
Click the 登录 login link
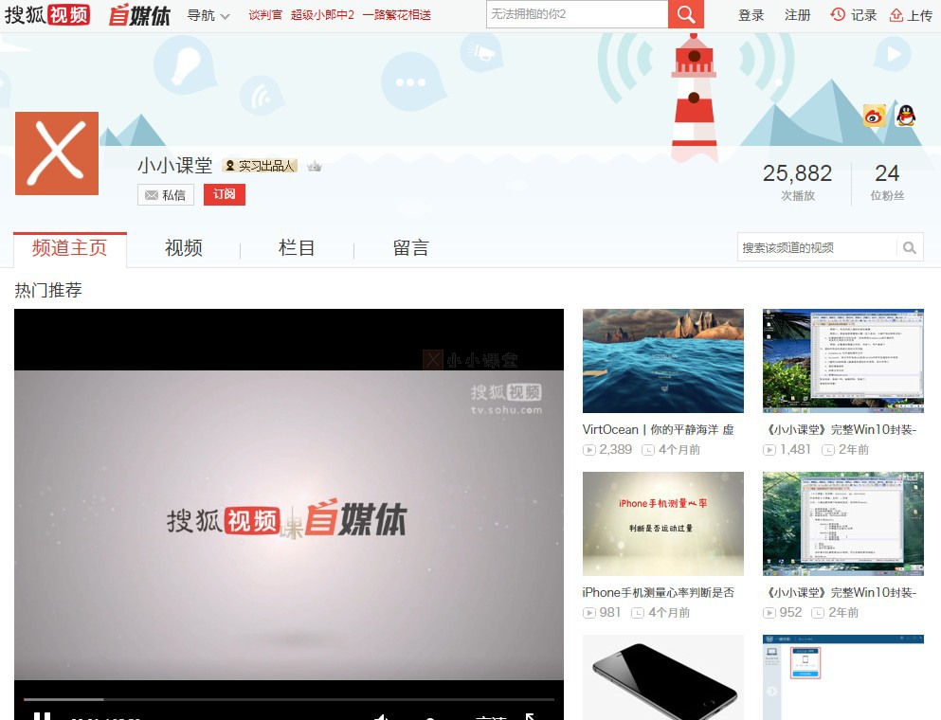click(x=751, y=15)
